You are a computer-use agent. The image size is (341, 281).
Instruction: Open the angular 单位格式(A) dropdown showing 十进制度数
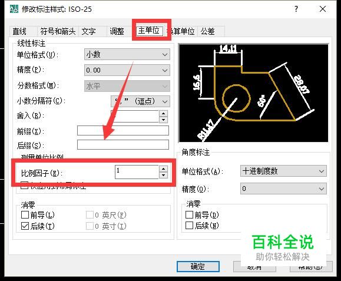(283, 171)
